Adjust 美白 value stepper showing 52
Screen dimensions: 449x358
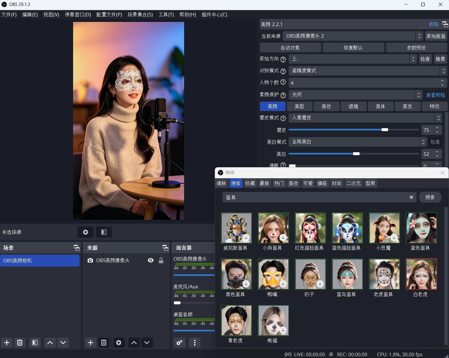tap(432, 154)
